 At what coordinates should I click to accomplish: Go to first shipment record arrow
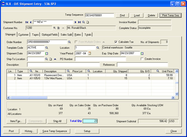27,22
